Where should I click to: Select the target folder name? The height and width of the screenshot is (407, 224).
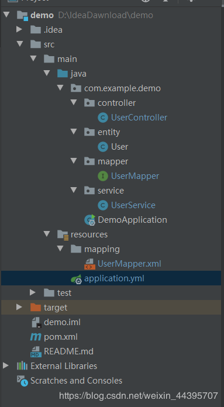56,308
